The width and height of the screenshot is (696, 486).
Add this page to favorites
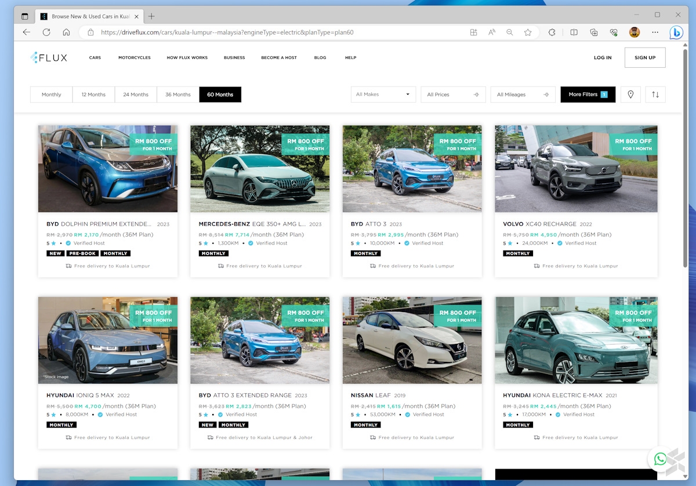point(528,32)
